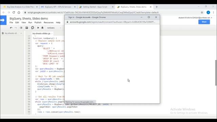The height and width of the screenshot is (122, 217).
Task: Open current project's triggers clock icon
Action: pyautogui.click(x=33, y=28)
